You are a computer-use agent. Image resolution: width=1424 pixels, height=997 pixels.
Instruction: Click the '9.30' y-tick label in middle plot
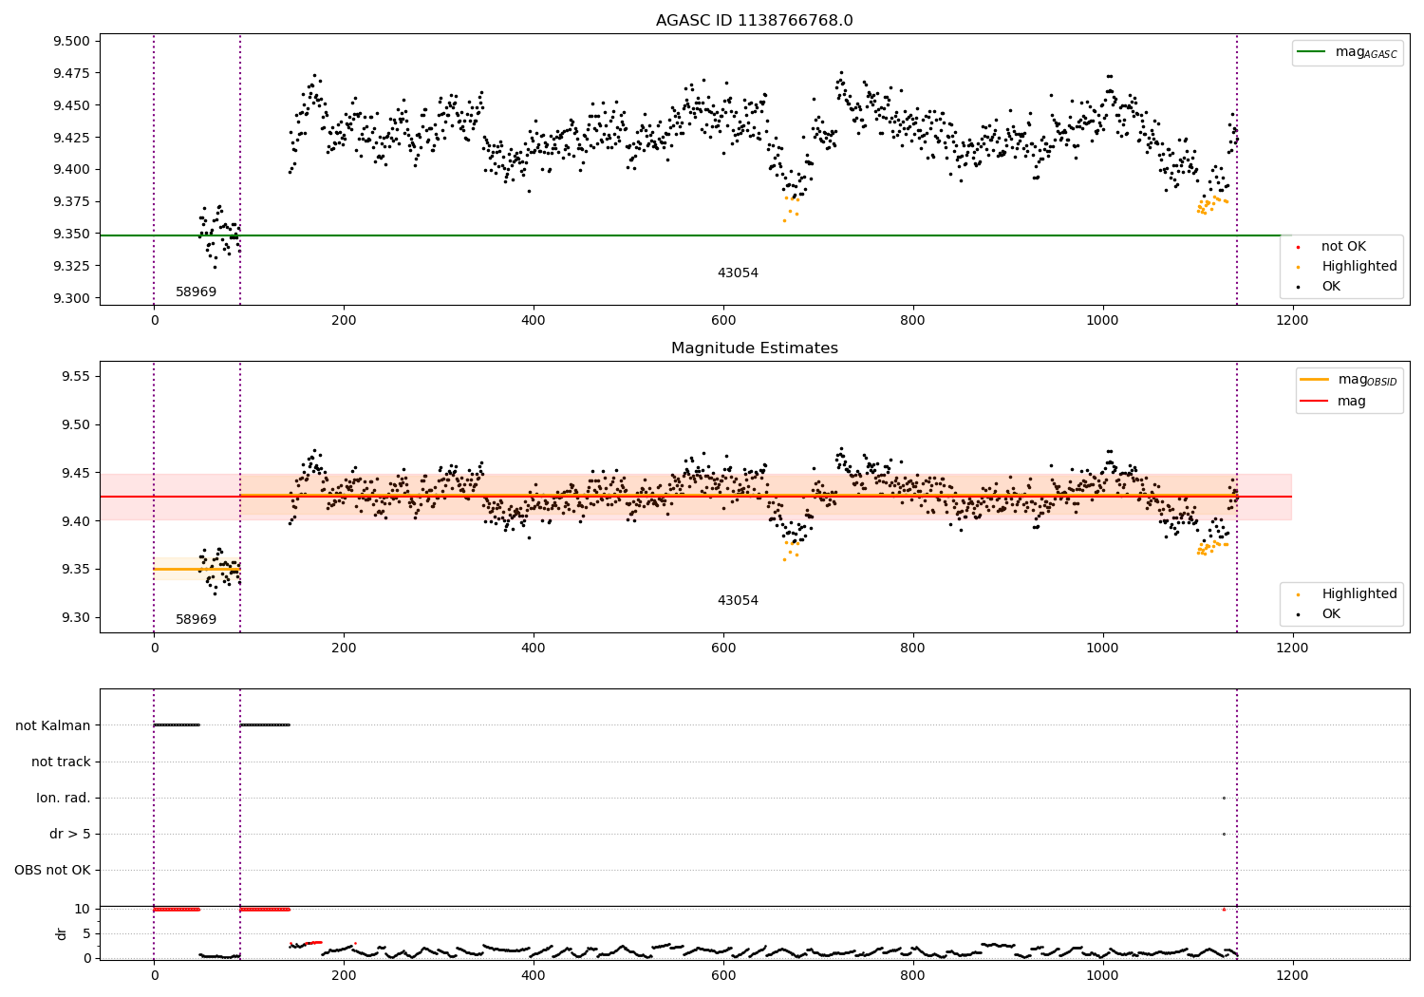[75, 618]
